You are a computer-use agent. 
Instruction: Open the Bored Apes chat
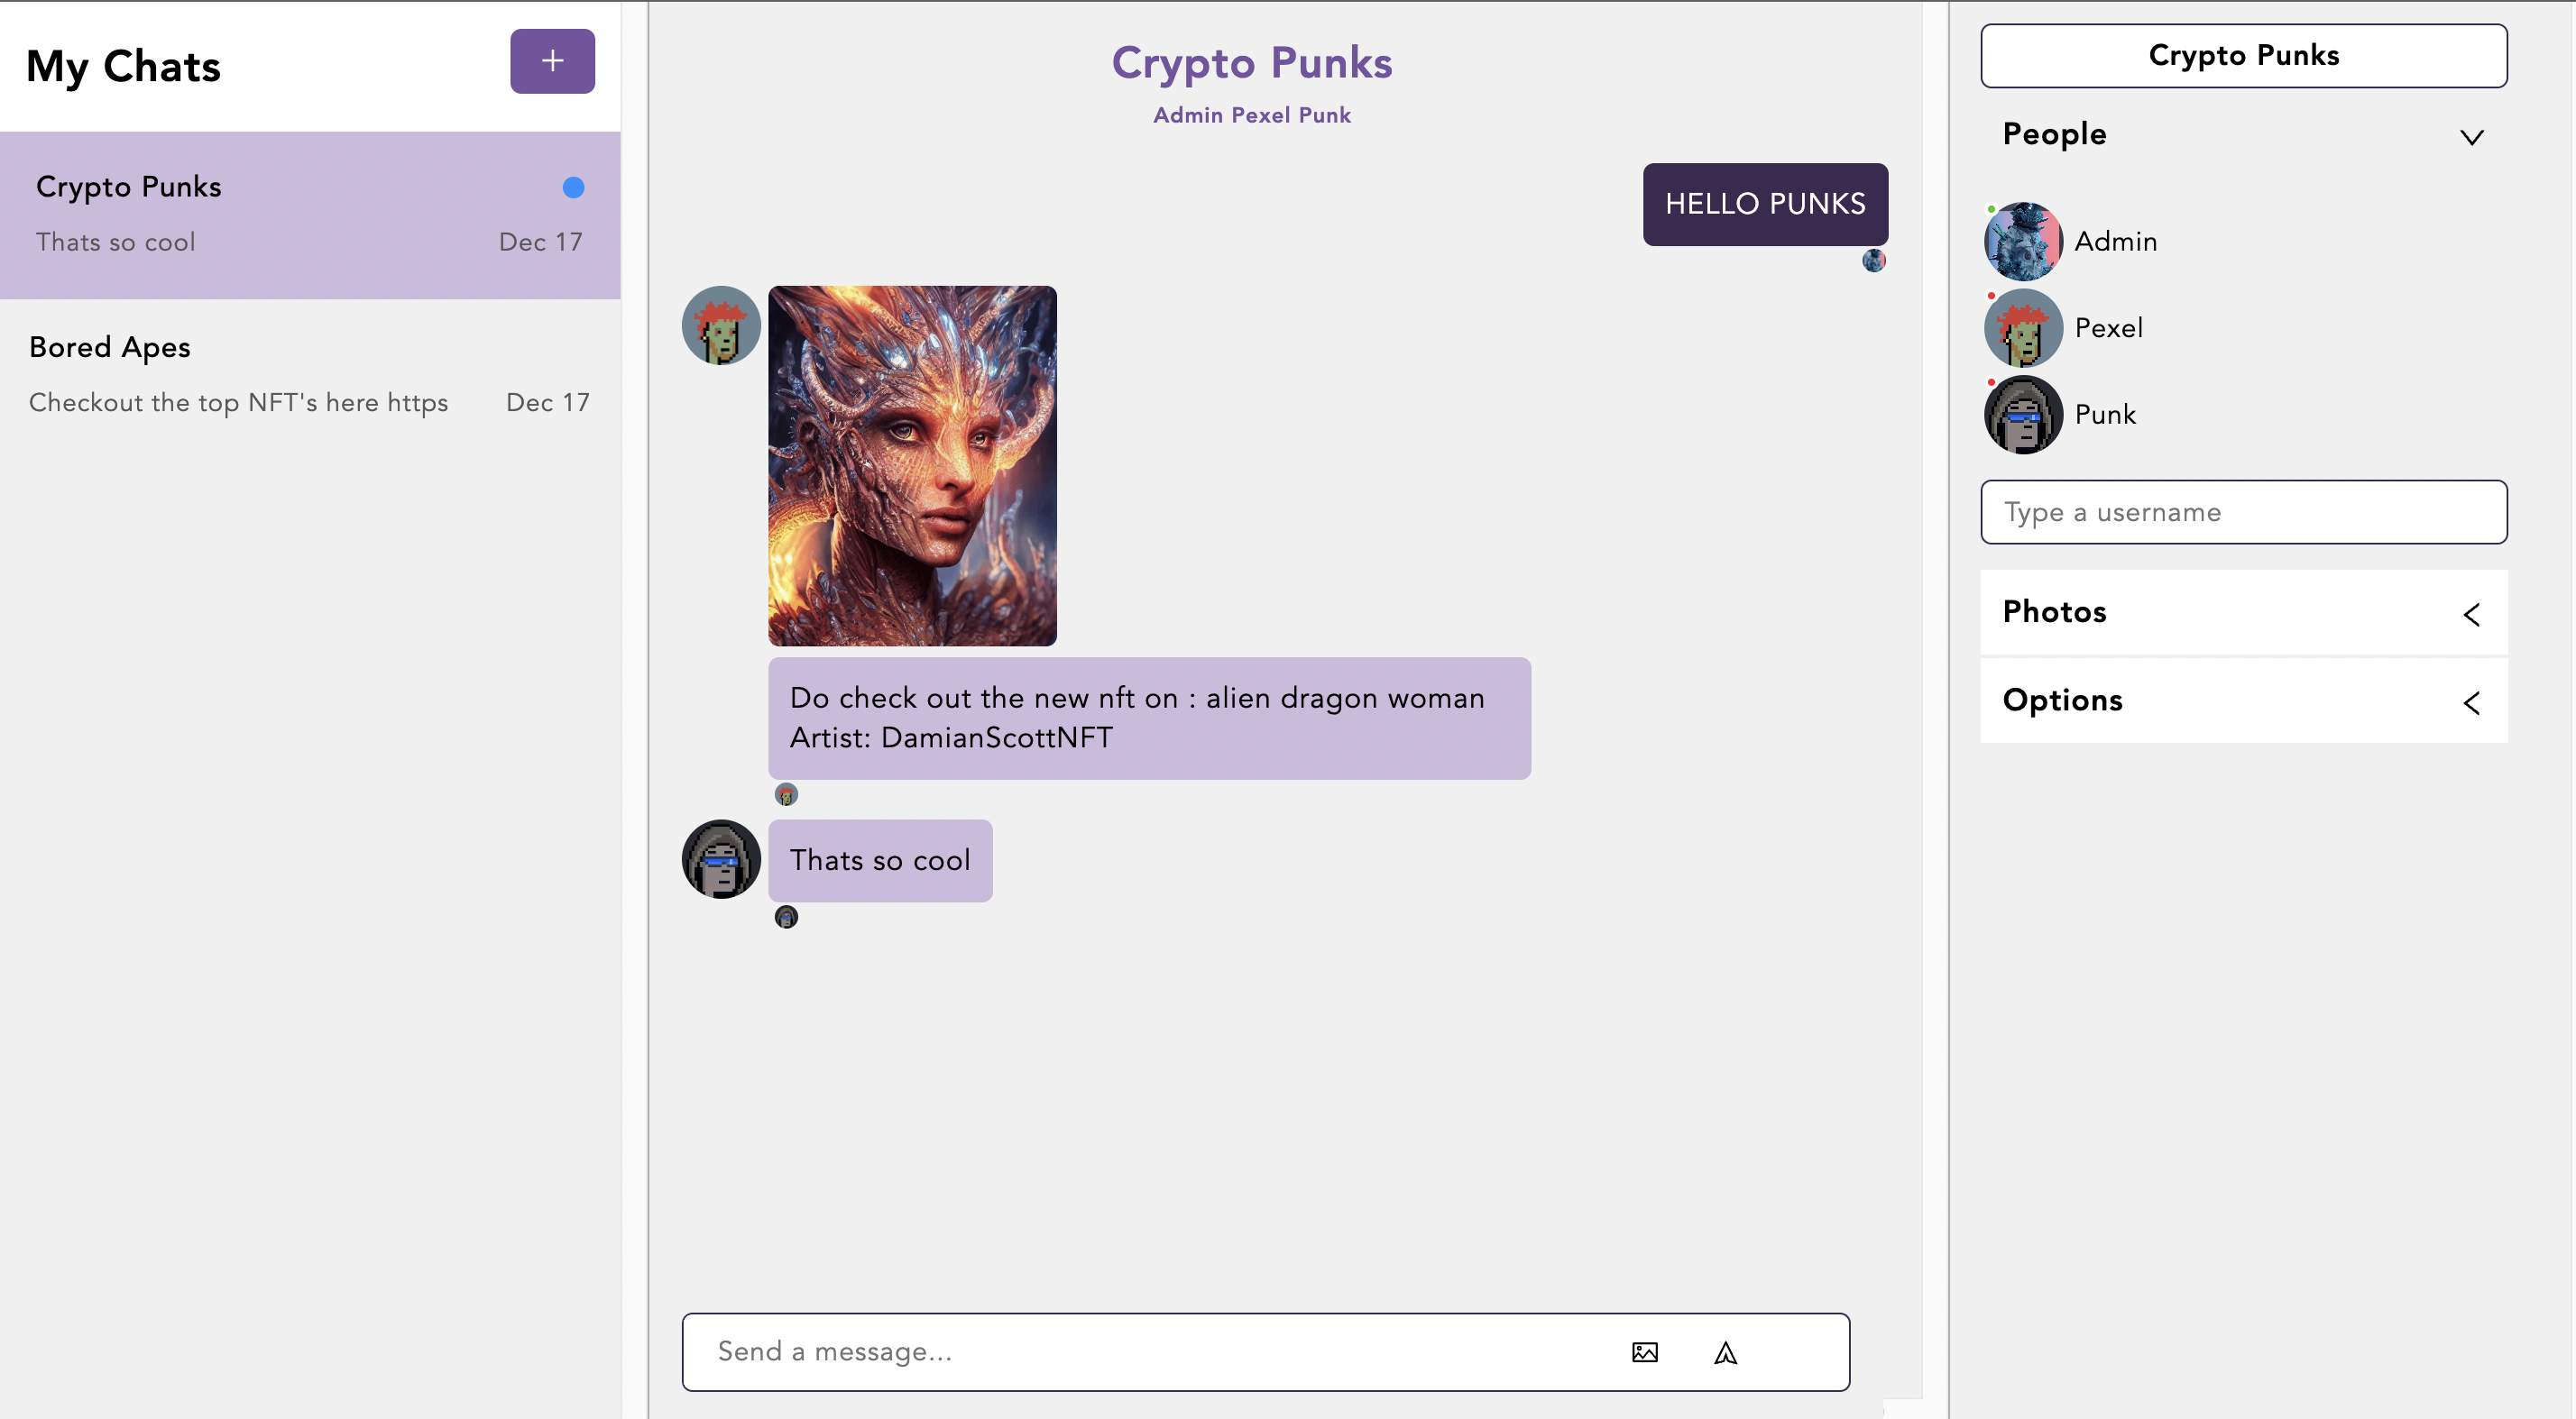pos(310,375)
